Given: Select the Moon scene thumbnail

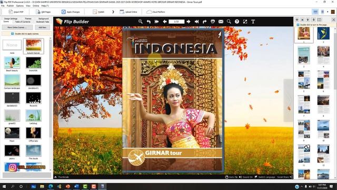Looking at the screenshot, I should tap(12, 133).
